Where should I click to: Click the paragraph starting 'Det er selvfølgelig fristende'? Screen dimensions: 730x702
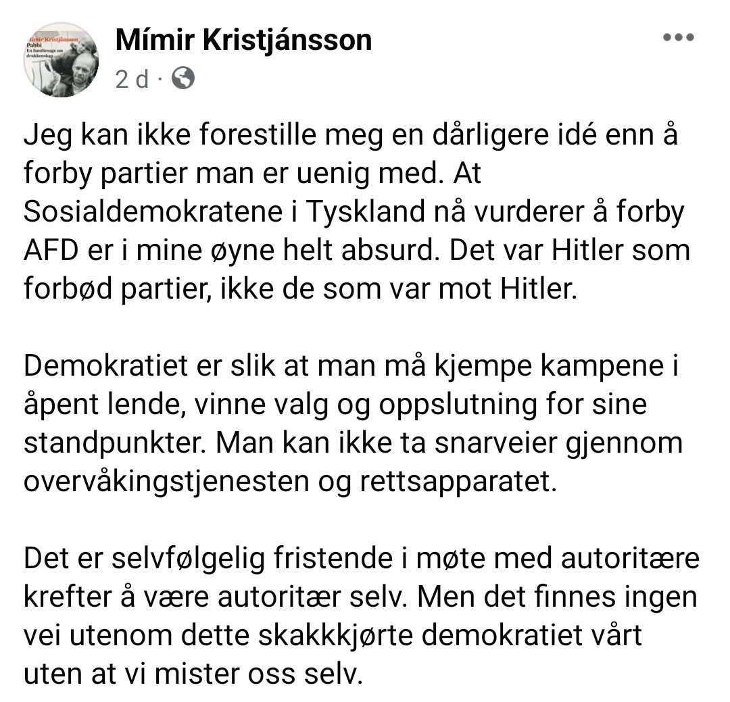361,616
